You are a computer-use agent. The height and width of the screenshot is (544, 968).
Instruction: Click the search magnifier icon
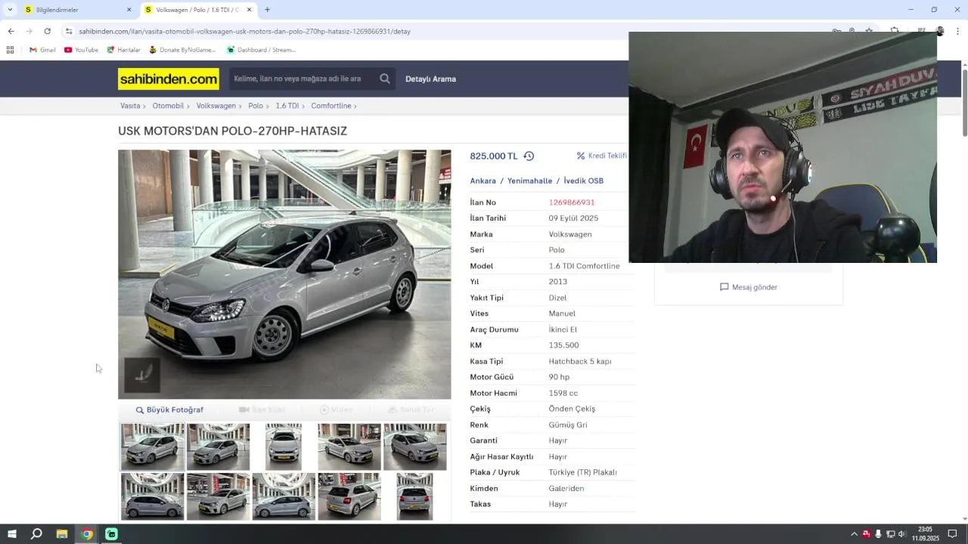point(385,79)
